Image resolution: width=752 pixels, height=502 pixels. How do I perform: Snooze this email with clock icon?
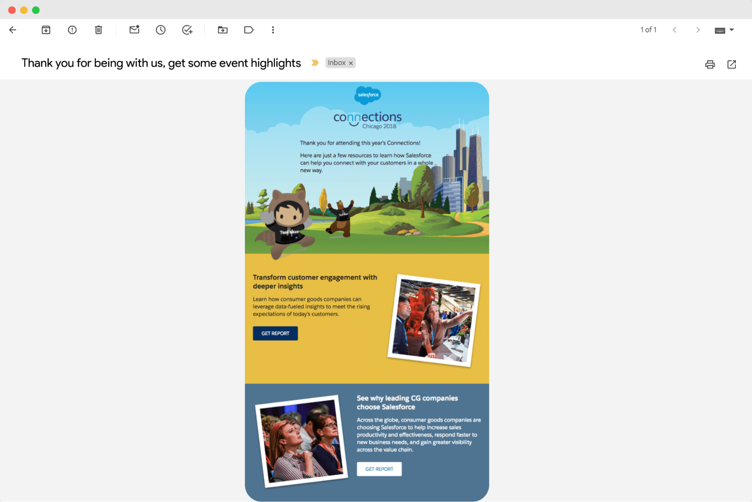(161, 30)
